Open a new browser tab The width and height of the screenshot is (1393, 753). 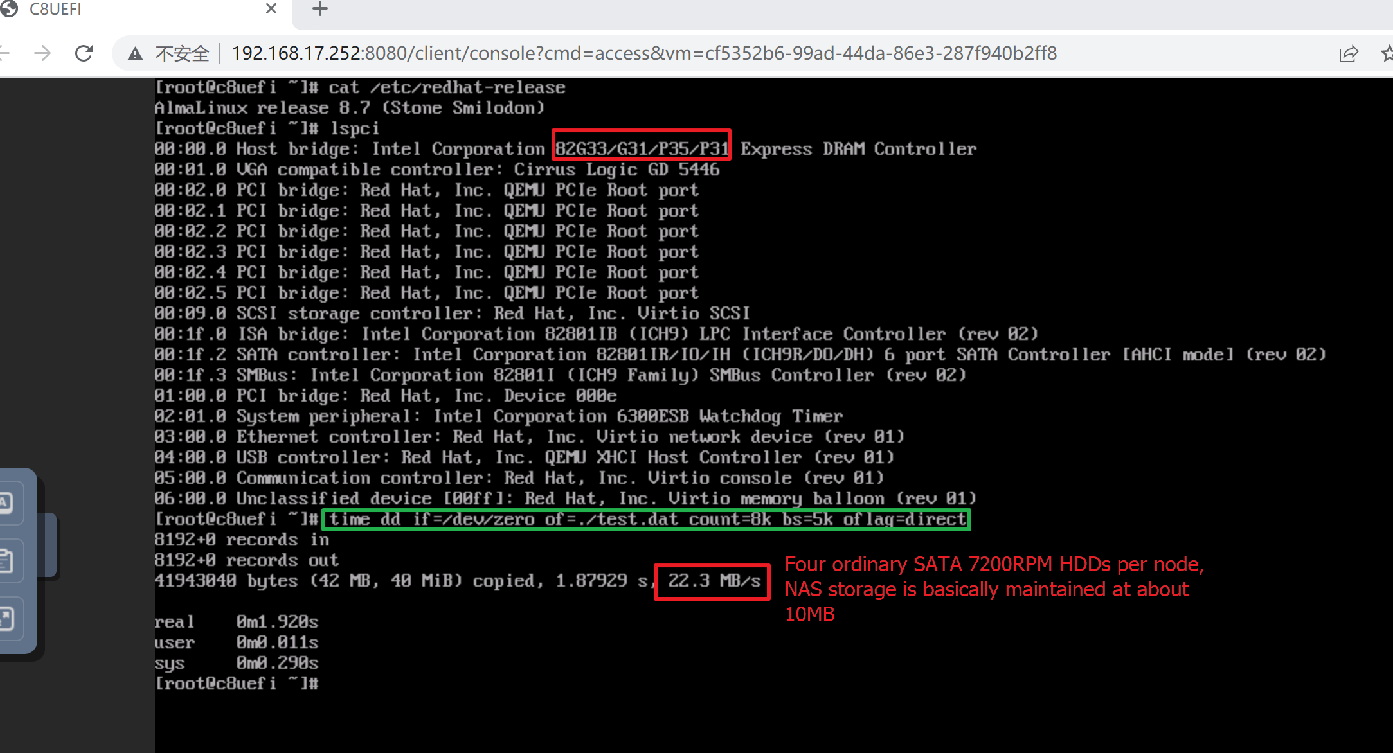320,9
